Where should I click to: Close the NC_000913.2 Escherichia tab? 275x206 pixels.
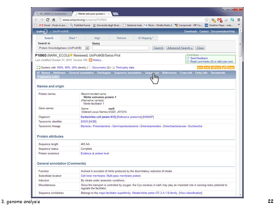point(70,14)
